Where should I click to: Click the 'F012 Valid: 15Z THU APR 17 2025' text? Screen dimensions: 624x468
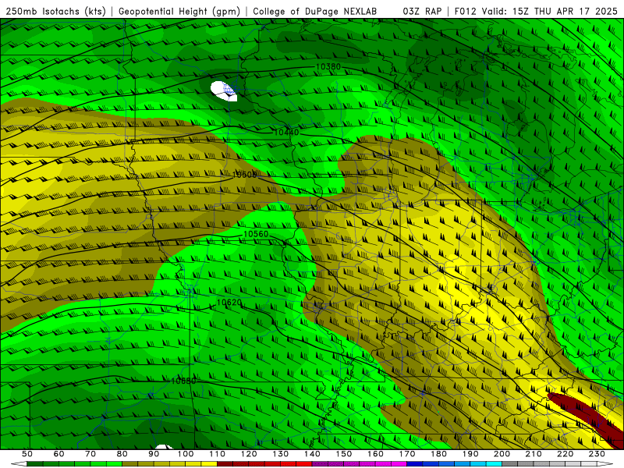[536, 11]
